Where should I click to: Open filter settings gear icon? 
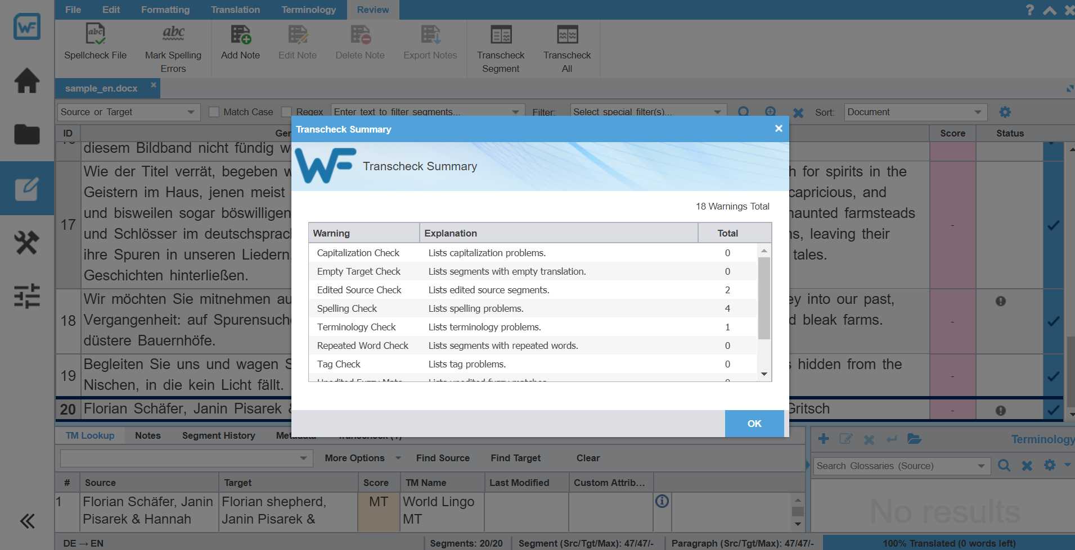point(1005,112)
